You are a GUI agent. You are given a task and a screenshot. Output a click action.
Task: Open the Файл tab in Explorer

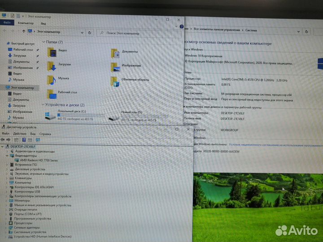(7, 22)
